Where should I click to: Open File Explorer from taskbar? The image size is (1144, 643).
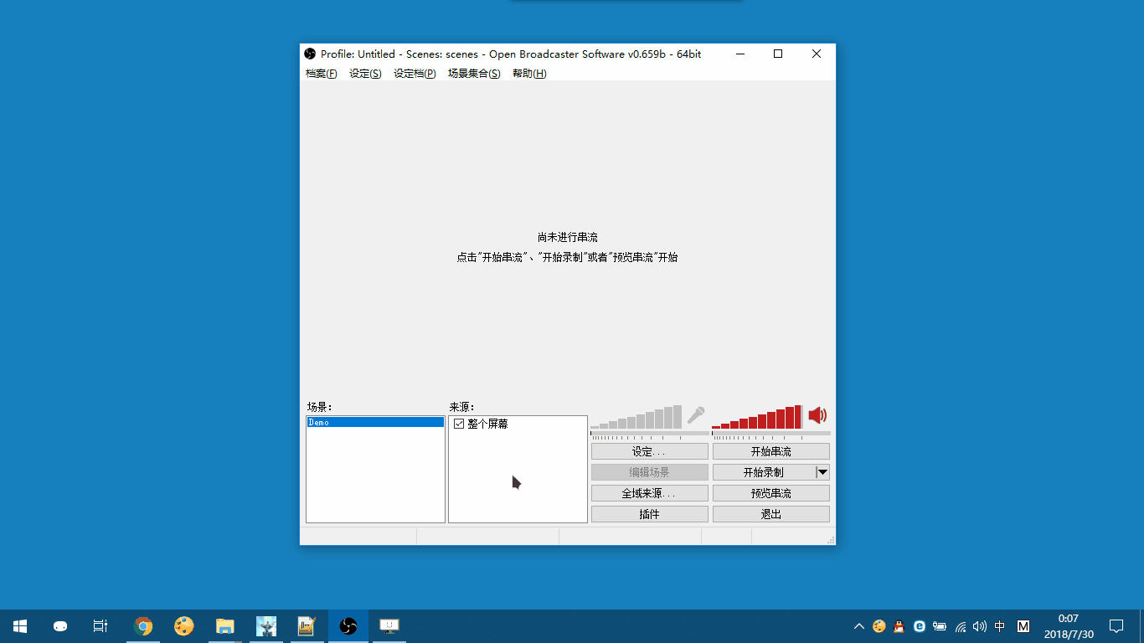pos(224,626)
